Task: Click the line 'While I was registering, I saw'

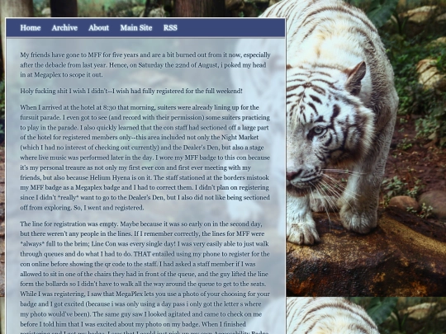Action: click(x=145, y=294)
